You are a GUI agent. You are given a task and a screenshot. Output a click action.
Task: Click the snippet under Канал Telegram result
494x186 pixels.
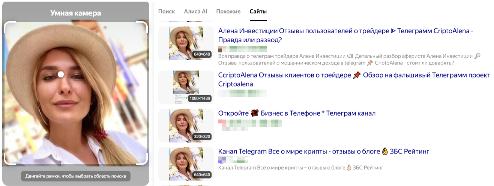click(x=301, y=167)
